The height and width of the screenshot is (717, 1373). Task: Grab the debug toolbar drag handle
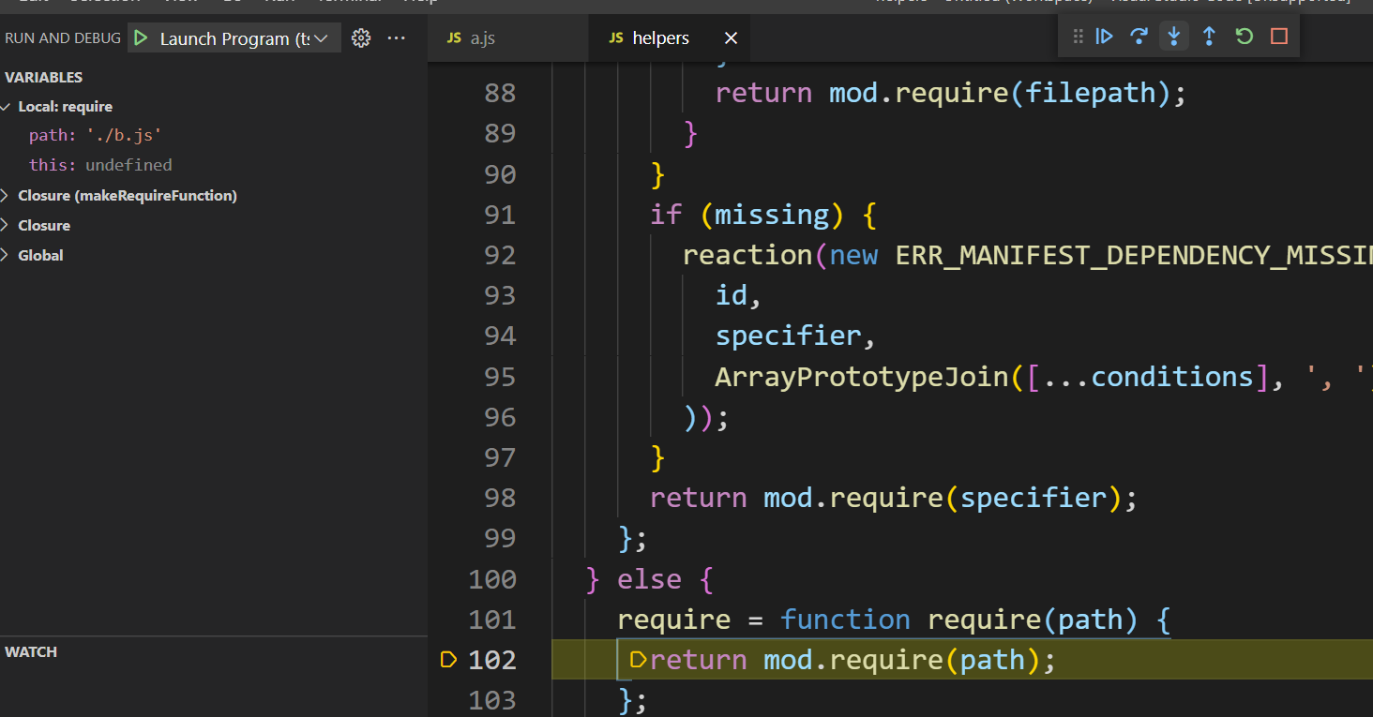coord(1078,37)
